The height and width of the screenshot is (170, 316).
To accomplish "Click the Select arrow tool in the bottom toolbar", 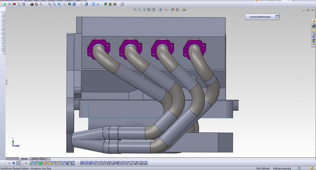I will point(19,163).
